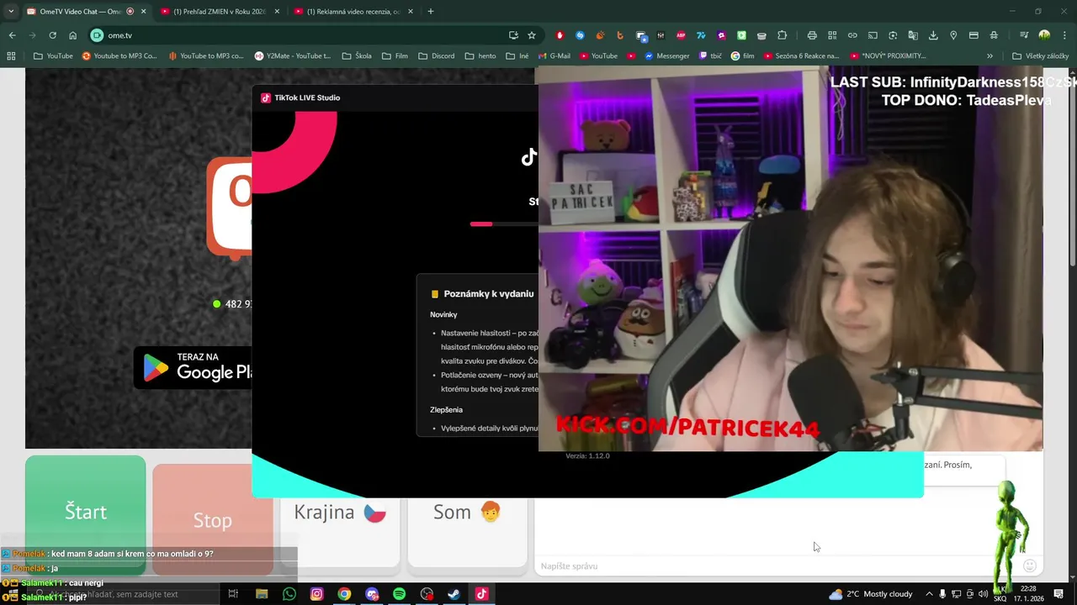Click the Task View taskbar icon

pyautogui.click(x=233, y=594)
